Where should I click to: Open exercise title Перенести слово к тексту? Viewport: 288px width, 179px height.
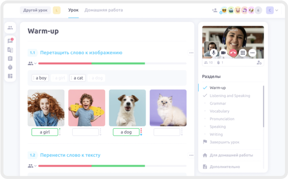pos(70,155)
